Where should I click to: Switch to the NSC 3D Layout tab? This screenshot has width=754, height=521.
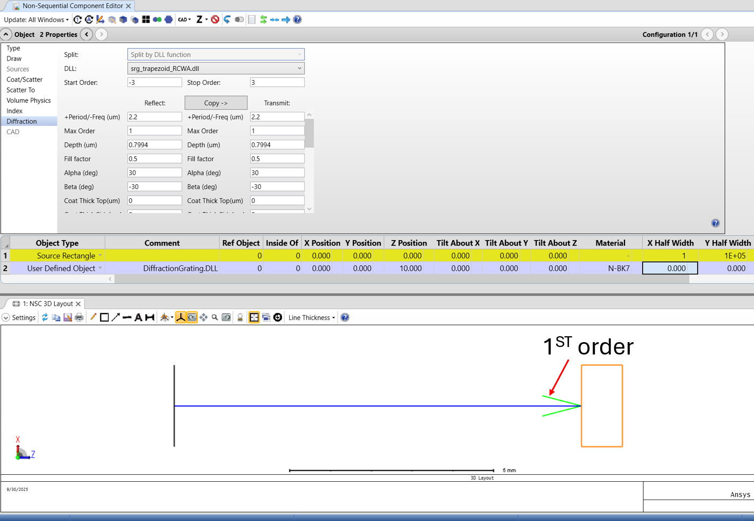(x=47, y=303)
